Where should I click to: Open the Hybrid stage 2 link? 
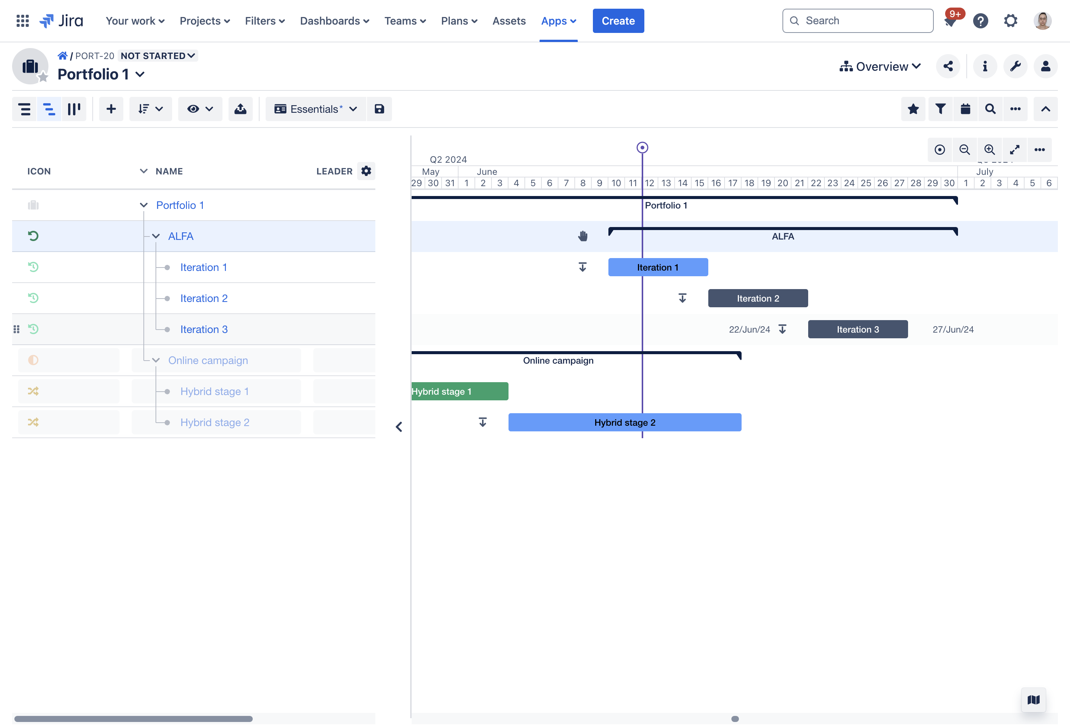coord(215,423)
